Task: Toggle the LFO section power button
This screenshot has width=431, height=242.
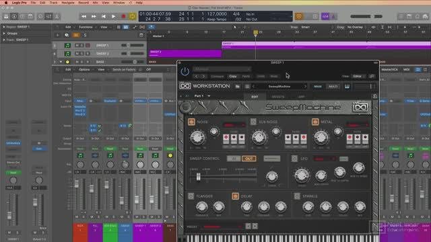Action: 294,159
